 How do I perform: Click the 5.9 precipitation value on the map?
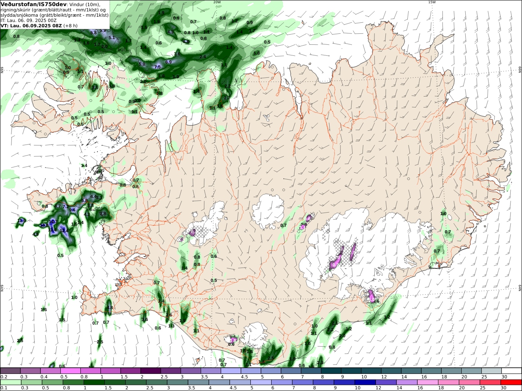(x=103, y=30)
